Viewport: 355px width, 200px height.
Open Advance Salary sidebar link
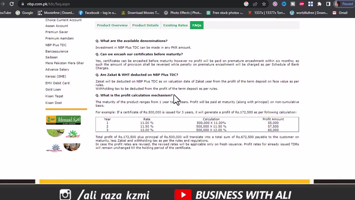click(57, 69)
